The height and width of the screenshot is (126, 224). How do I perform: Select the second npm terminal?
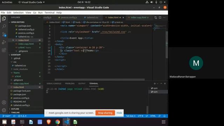click(x=158, y=92)
